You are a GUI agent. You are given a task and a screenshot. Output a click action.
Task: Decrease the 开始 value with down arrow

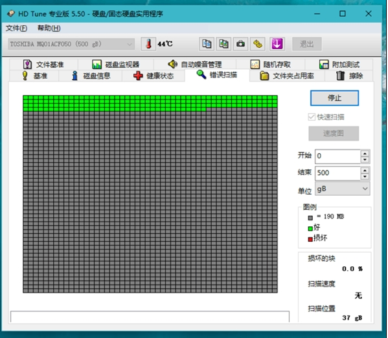coord(365,160)
